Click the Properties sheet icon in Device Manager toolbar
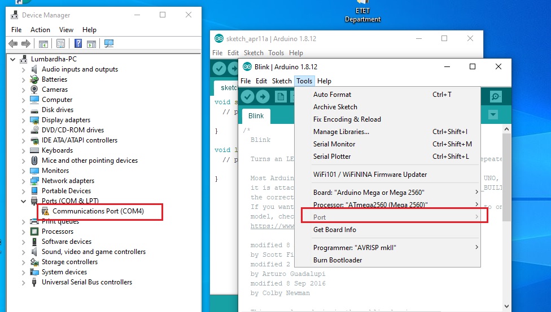The height and width of the screenshot is (312, 551). [60, 43]
